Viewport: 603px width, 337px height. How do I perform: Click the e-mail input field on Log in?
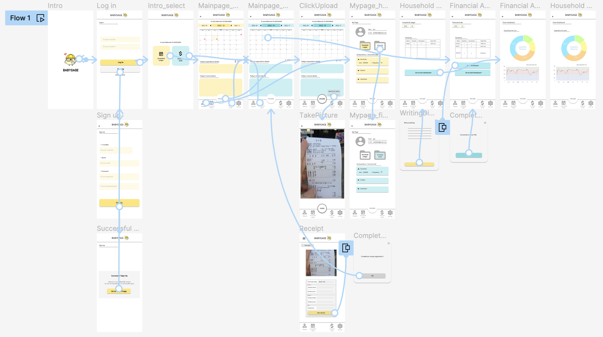[120, 40]
